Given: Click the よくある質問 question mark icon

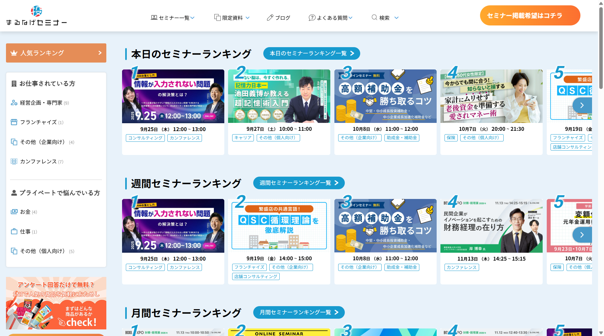Looking at the screenshot, I should click(x=312, y=18).
